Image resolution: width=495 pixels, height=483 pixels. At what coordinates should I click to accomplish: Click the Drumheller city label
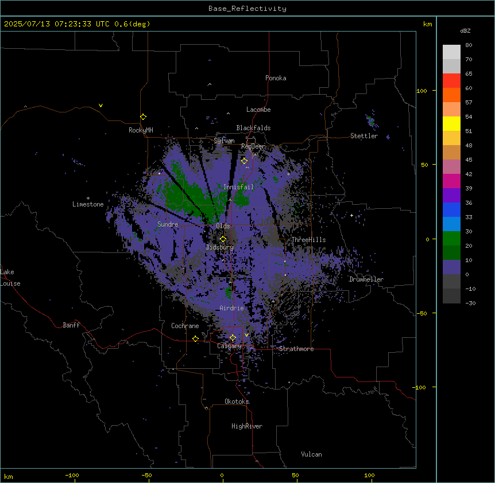pos(366,279)
